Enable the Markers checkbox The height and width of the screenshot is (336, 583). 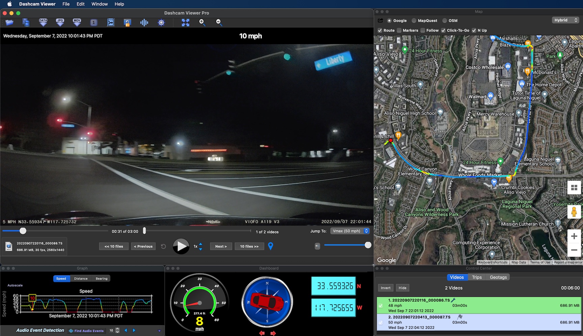[399, 30]
